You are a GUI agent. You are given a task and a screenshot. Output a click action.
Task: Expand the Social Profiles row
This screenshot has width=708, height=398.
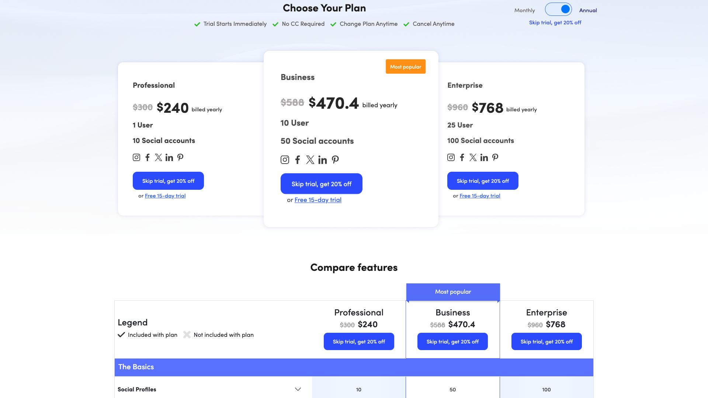(298, 388)
